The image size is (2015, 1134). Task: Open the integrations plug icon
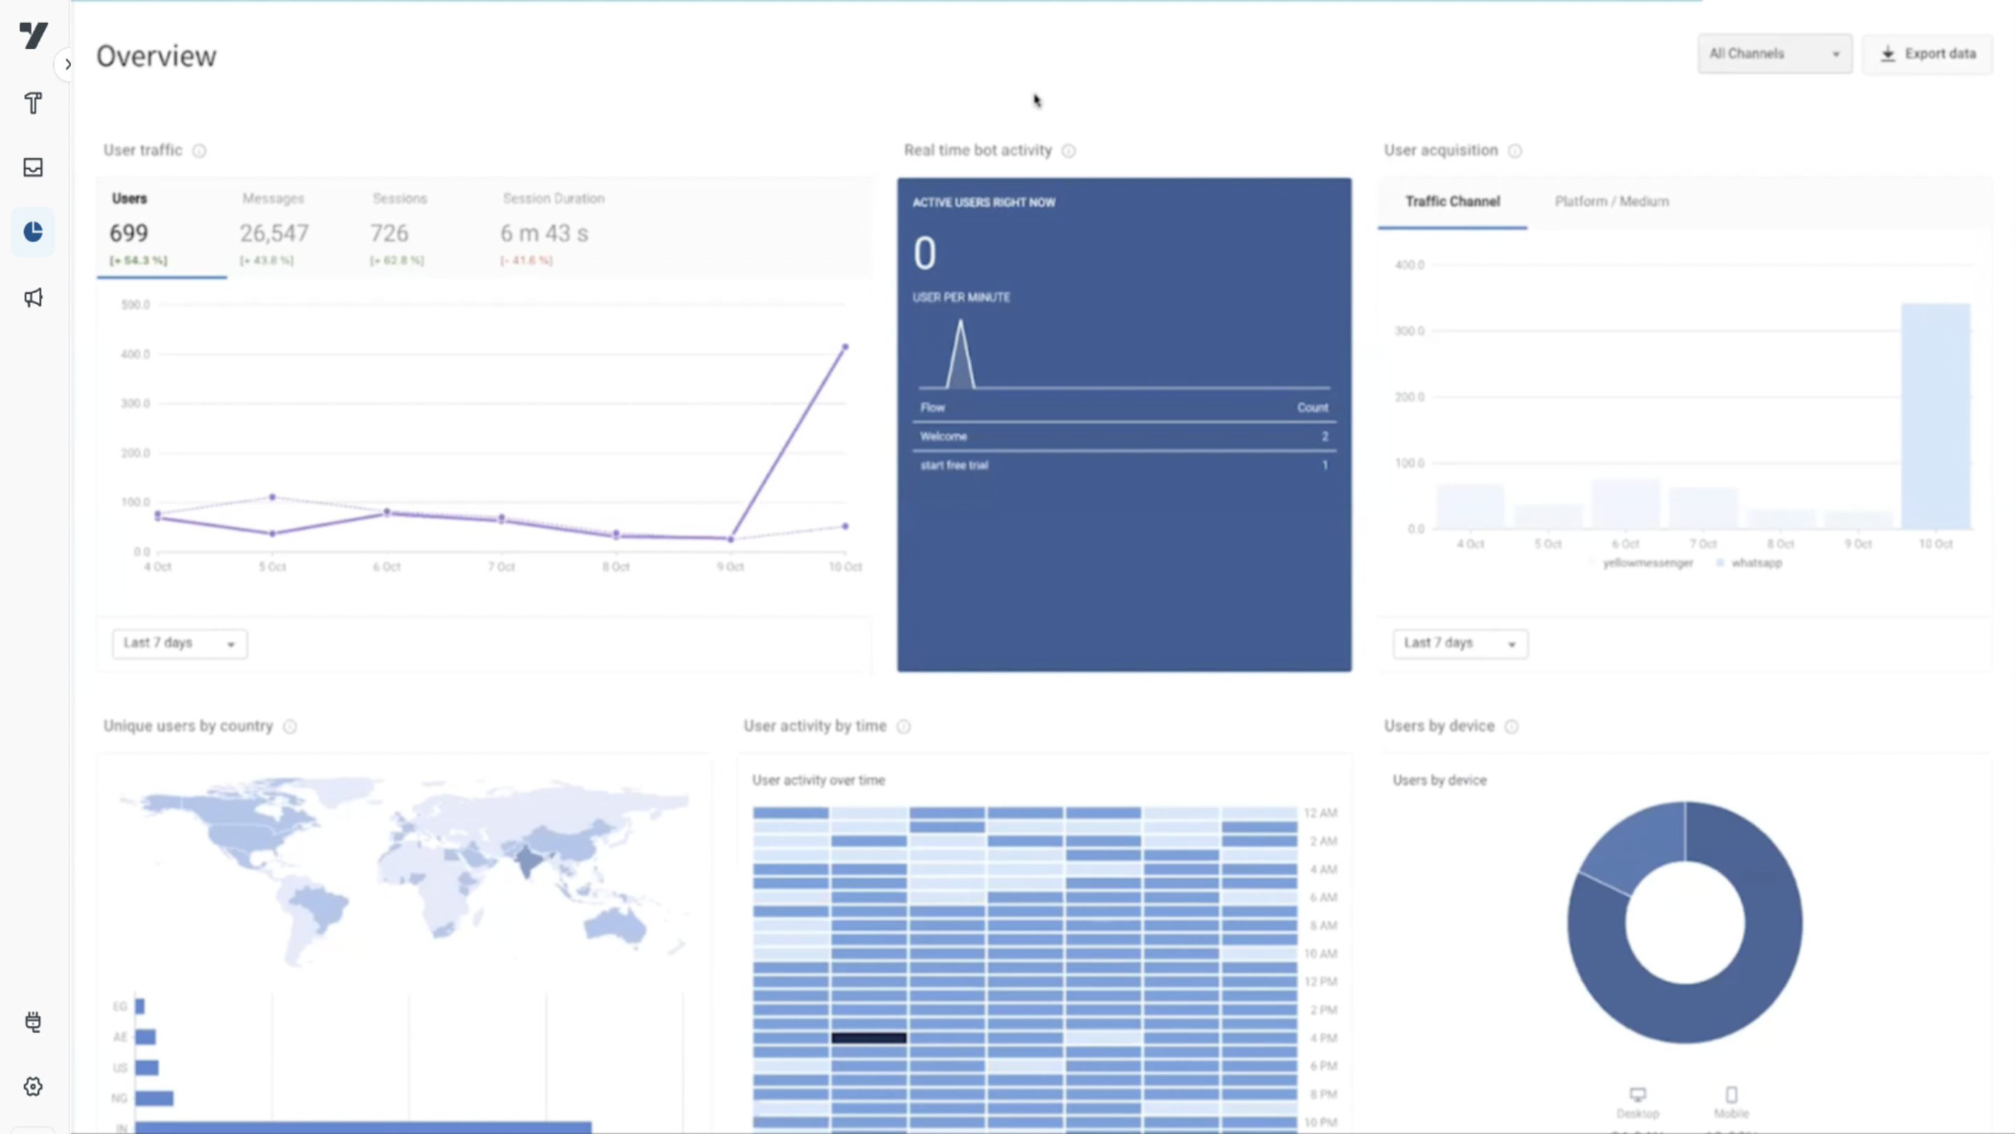coord(33,1021)
